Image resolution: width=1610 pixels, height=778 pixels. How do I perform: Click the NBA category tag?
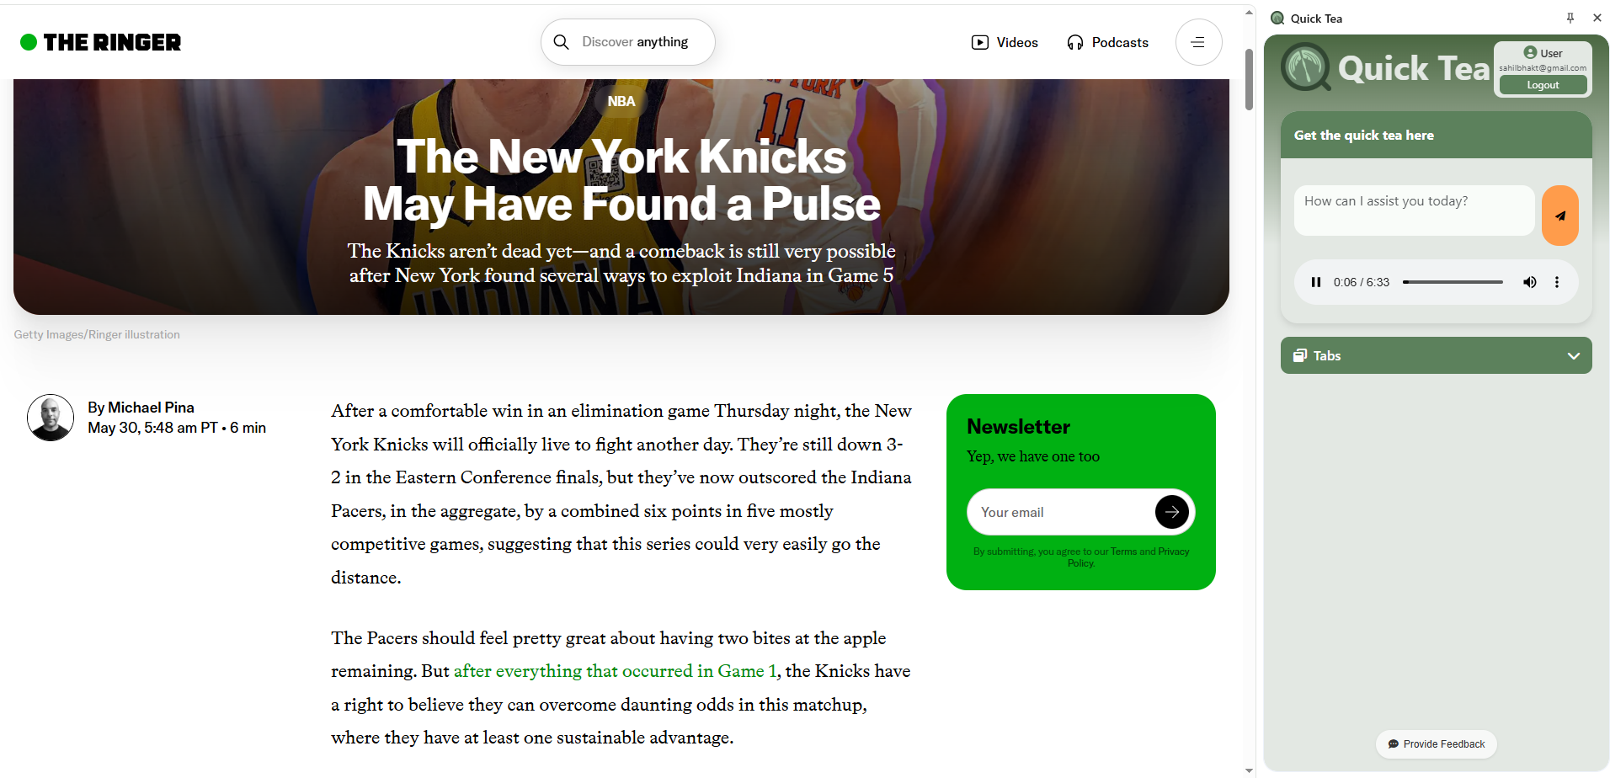621,101
